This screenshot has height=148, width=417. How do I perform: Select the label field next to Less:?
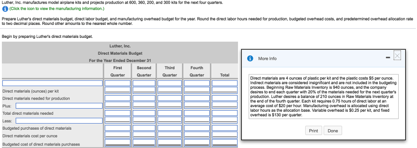pos(59,121)
